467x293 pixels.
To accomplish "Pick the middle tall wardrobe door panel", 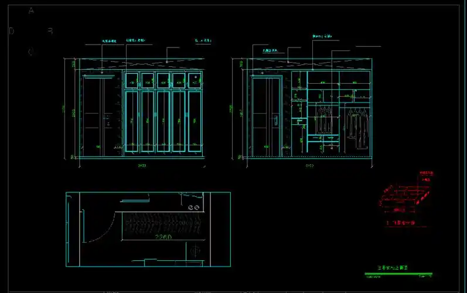I will pyautogui.click(x=163, y=121).
